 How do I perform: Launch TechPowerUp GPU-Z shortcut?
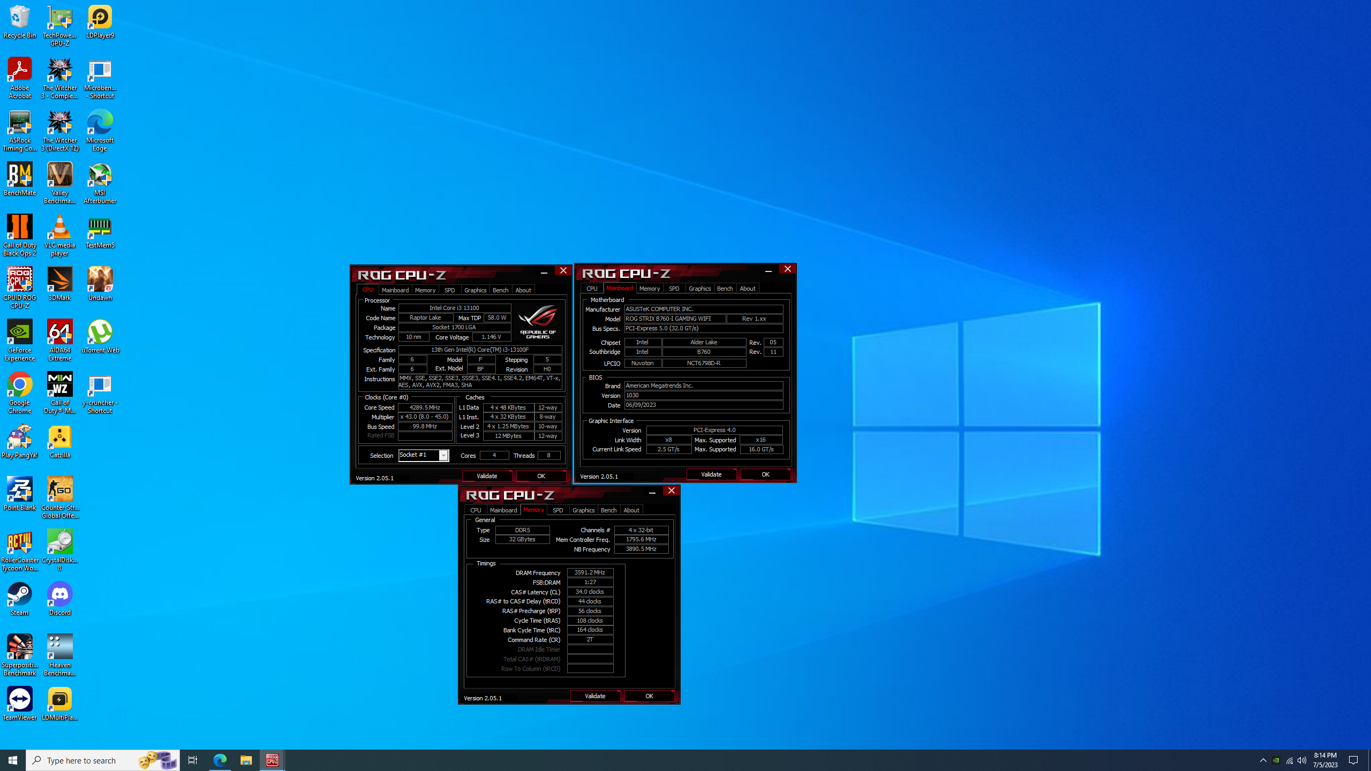pyautogui.click(x=60, y=26)
